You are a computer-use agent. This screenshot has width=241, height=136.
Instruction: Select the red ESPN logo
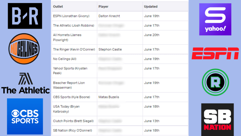[215, 54]
